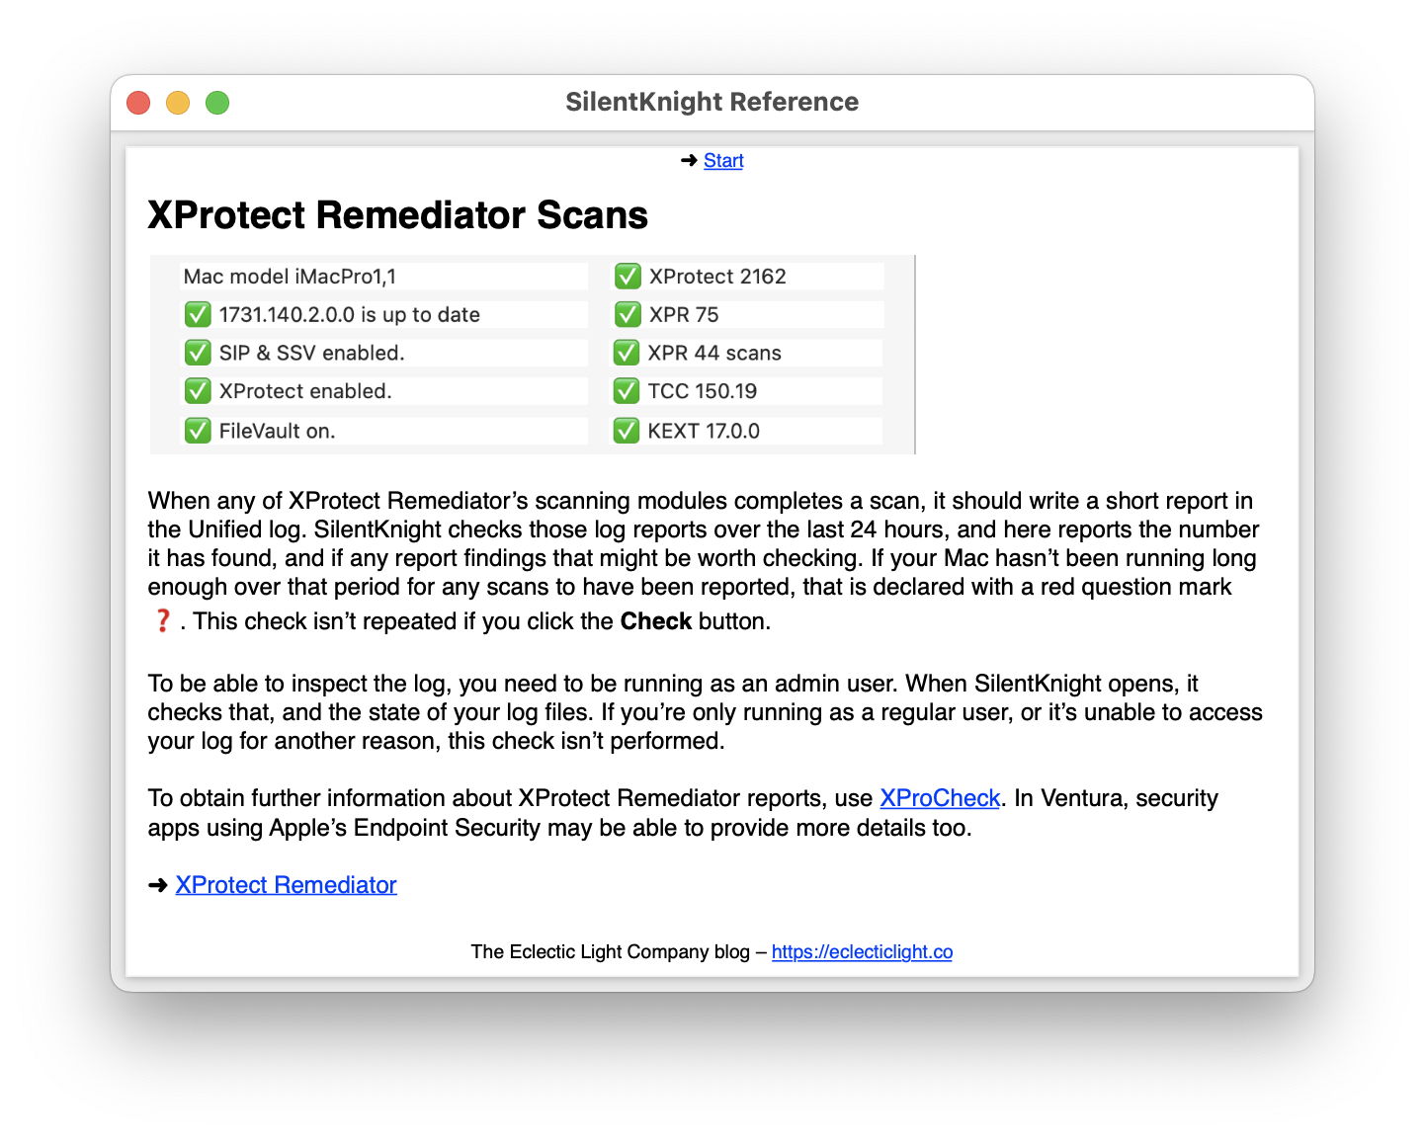Click the Start link at top
The height and width of the screenshot is (1138, 1425).
point(723,161)
